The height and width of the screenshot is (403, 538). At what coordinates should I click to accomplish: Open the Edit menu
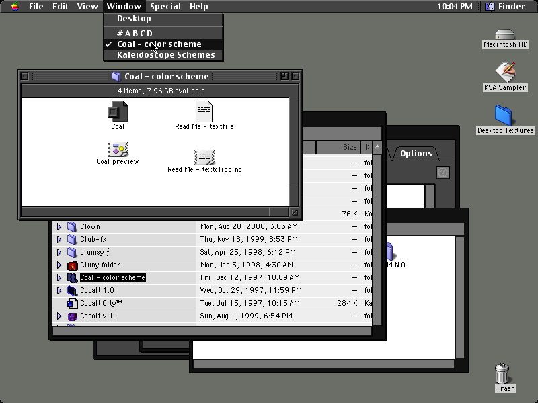[61, 7]
